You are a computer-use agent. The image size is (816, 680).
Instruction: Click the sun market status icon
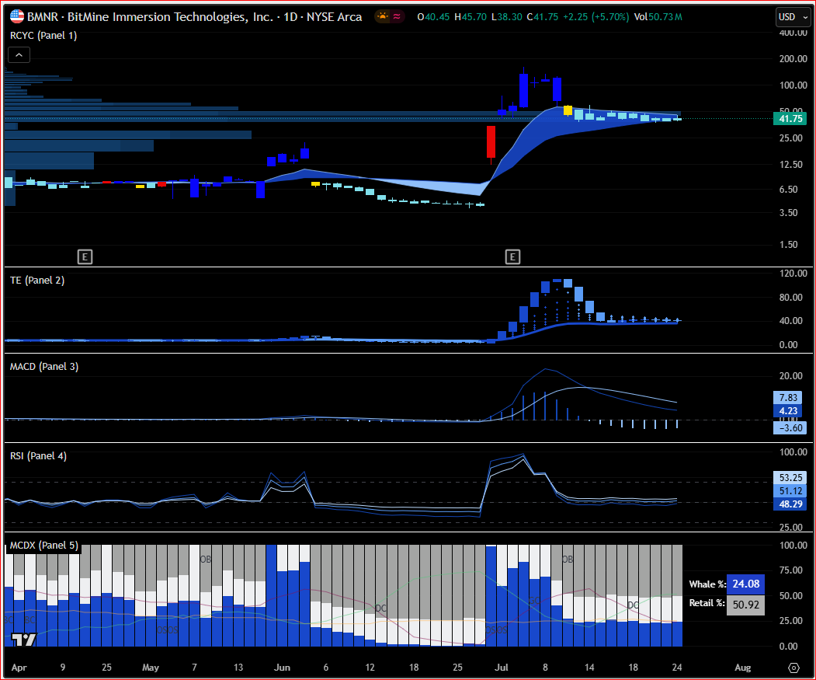pyautogui.click(x=383, y=16)
